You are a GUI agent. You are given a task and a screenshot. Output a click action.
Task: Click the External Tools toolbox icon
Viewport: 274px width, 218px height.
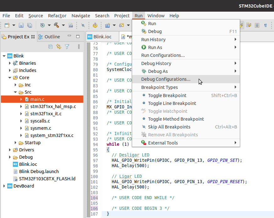pyautogui.click(x=144, y=143)
